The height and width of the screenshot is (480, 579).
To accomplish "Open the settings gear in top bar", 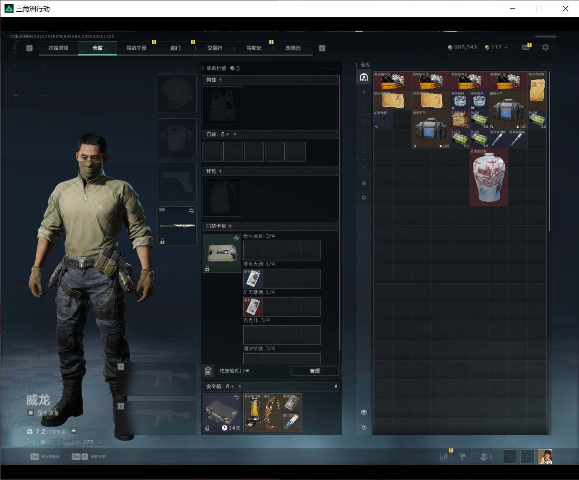I will [546, 47].
